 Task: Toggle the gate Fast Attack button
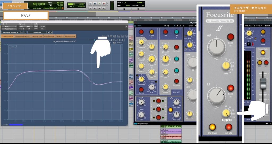[x=176, y=47]
